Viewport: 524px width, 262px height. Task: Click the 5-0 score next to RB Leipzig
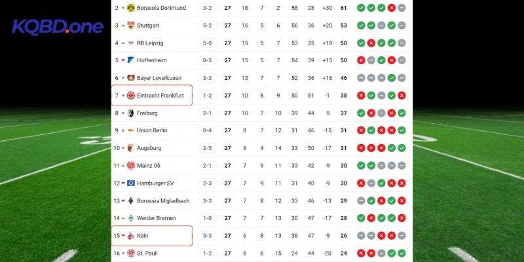coord(207,43)
